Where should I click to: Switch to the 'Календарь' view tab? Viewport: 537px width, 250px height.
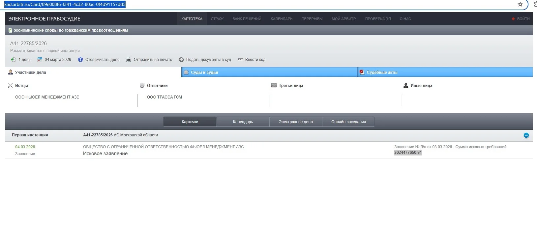pos(243,122)
